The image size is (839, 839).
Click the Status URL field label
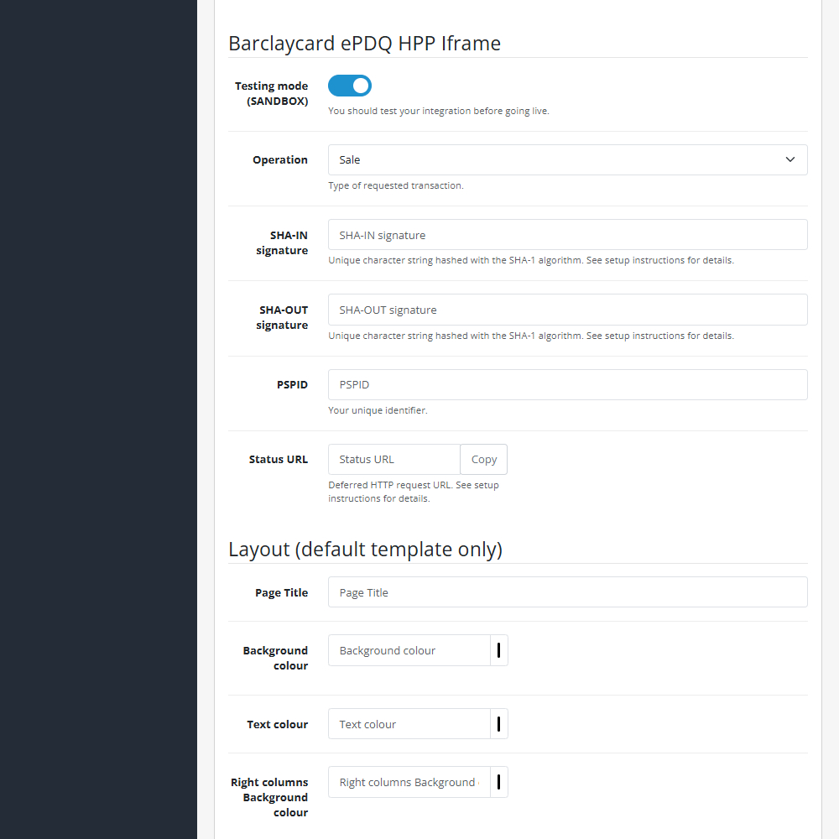[x=279, y=459]
